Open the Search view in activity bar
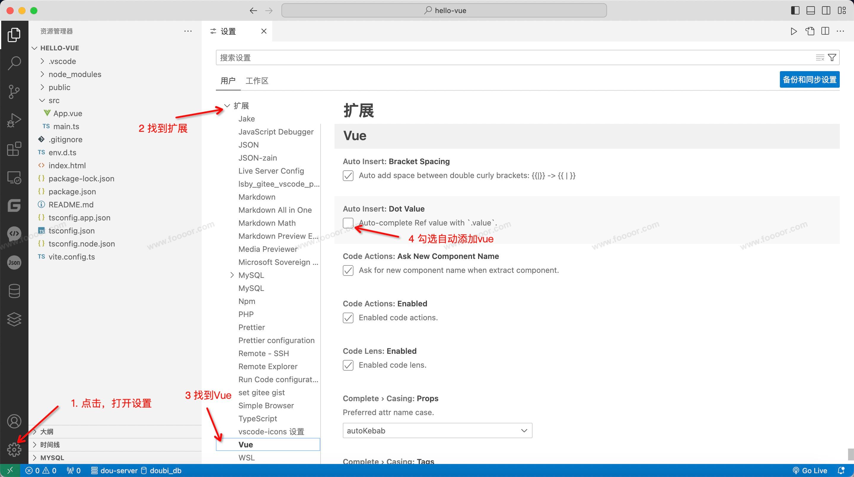 (x=14, y=63)
